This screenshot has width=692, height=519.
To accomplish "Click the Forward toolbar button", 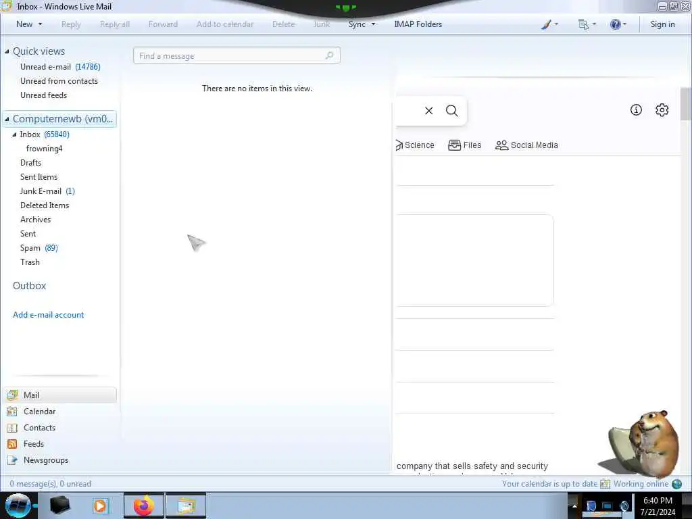I will pyautogui.click(x=164, y=24).
